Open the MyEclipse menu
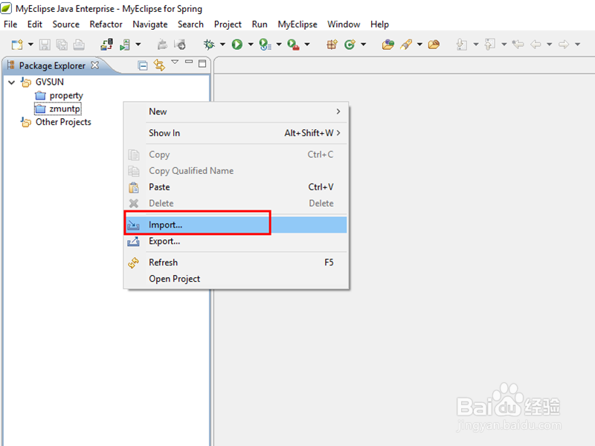Viewport: 595px width, 446px height. (297, 25)
